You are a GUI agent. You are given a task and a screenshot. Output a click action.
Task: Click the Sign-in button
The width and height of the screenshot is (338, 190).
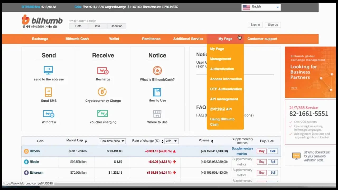pos(255,25)
